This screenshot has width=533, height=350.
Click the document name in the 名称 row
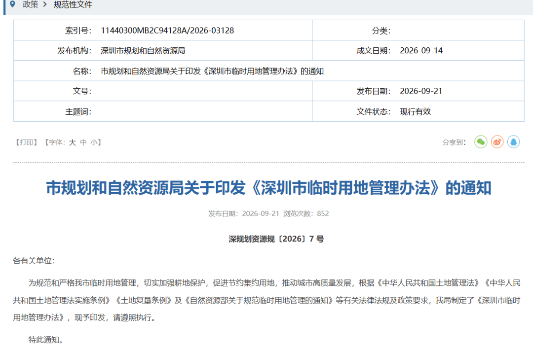(212, 71)
